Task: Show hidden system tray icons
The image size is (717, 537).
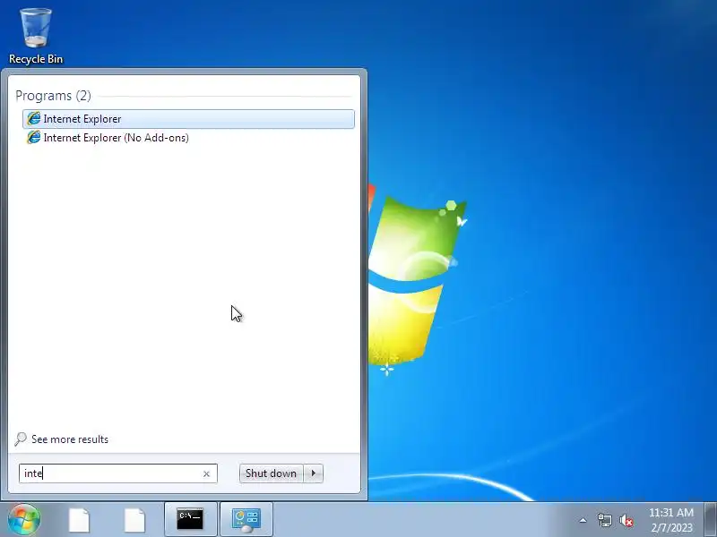Action: pos(583,520)
